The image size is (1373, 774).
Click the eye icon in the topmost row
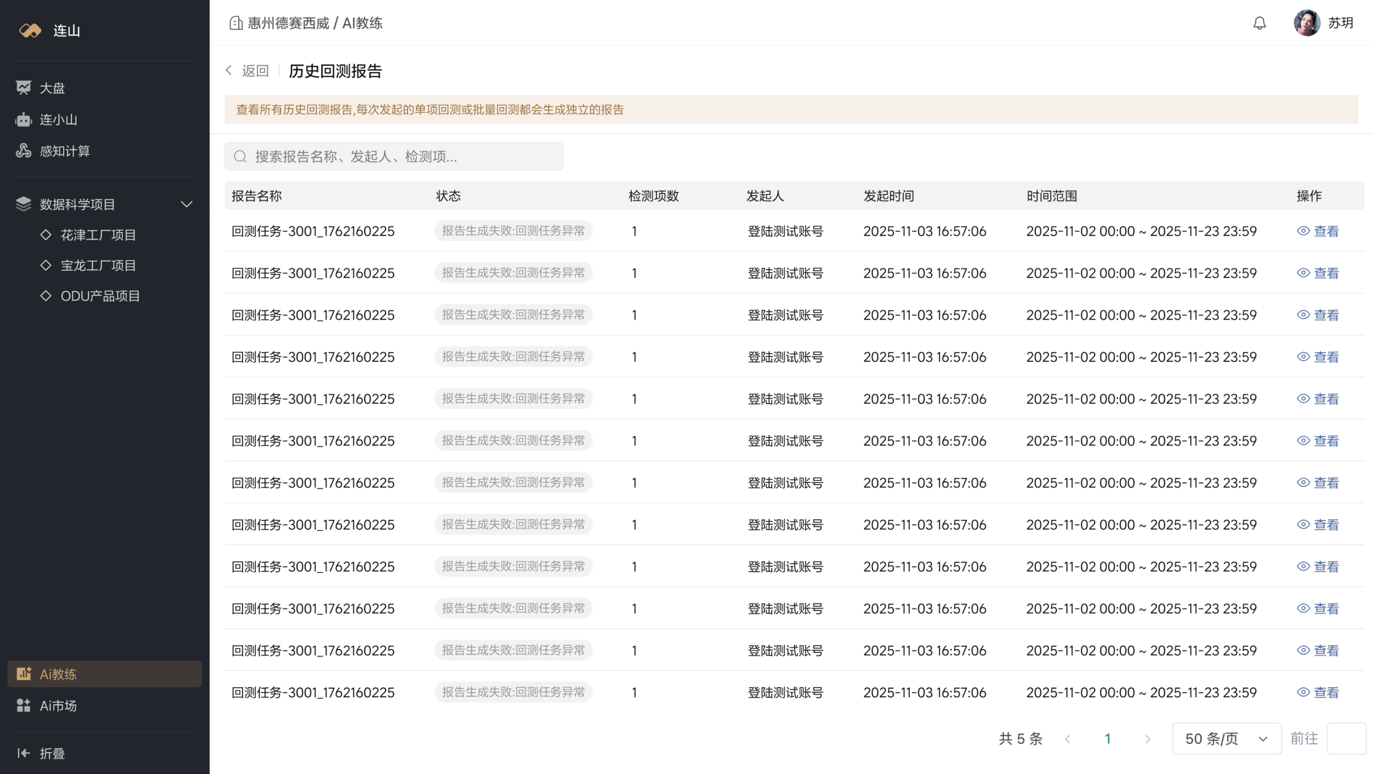(1303, 231)
